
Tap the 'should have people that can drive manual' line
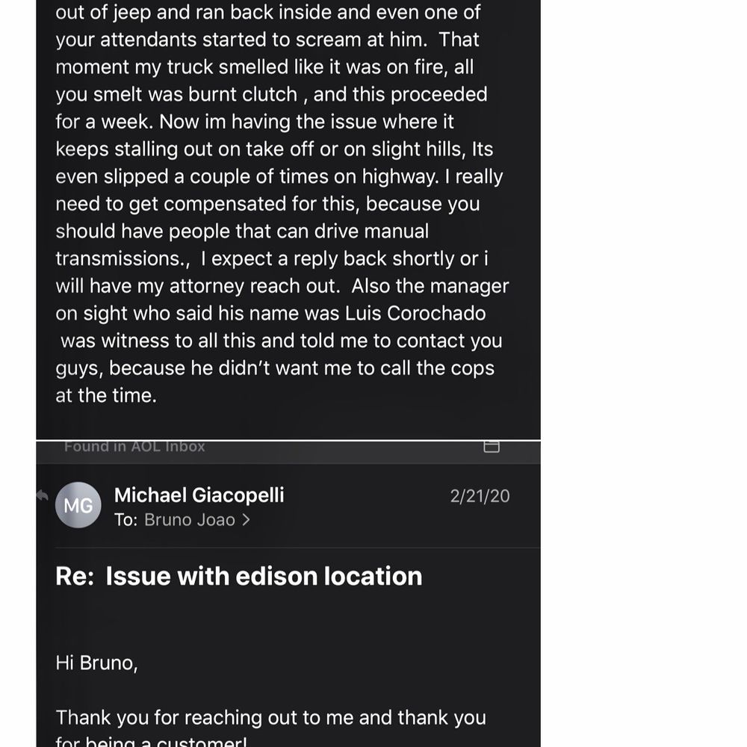point(242,231)
